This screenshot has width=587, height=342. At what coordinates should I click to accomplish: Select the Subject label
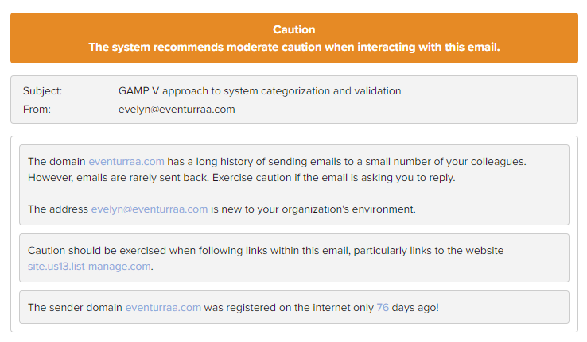point(42,91)
